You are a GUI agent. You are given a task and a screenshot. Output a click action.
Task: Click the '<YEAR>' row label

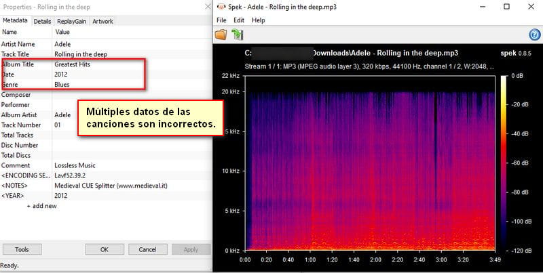[12, 196]
